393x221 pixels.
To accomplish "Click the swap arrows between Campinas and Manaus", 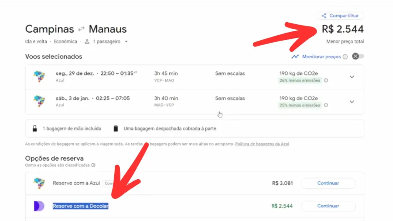I will 81,29.
